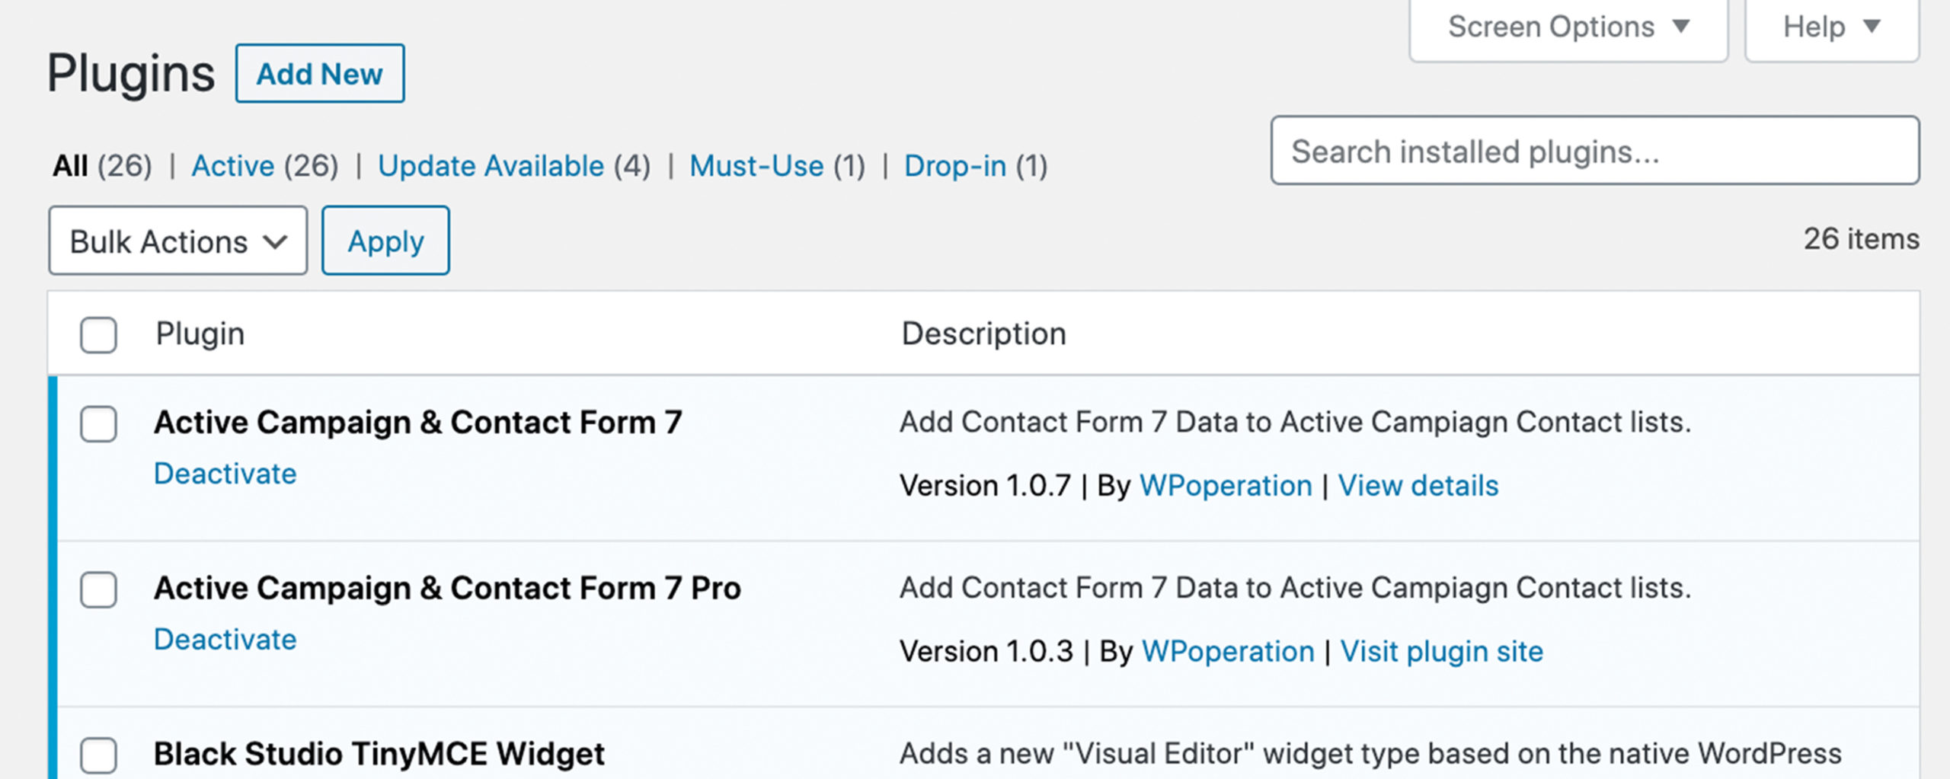1950x779 pixels.
Task: Click the Plugins page heading
Action: click(x=131, y=75)
